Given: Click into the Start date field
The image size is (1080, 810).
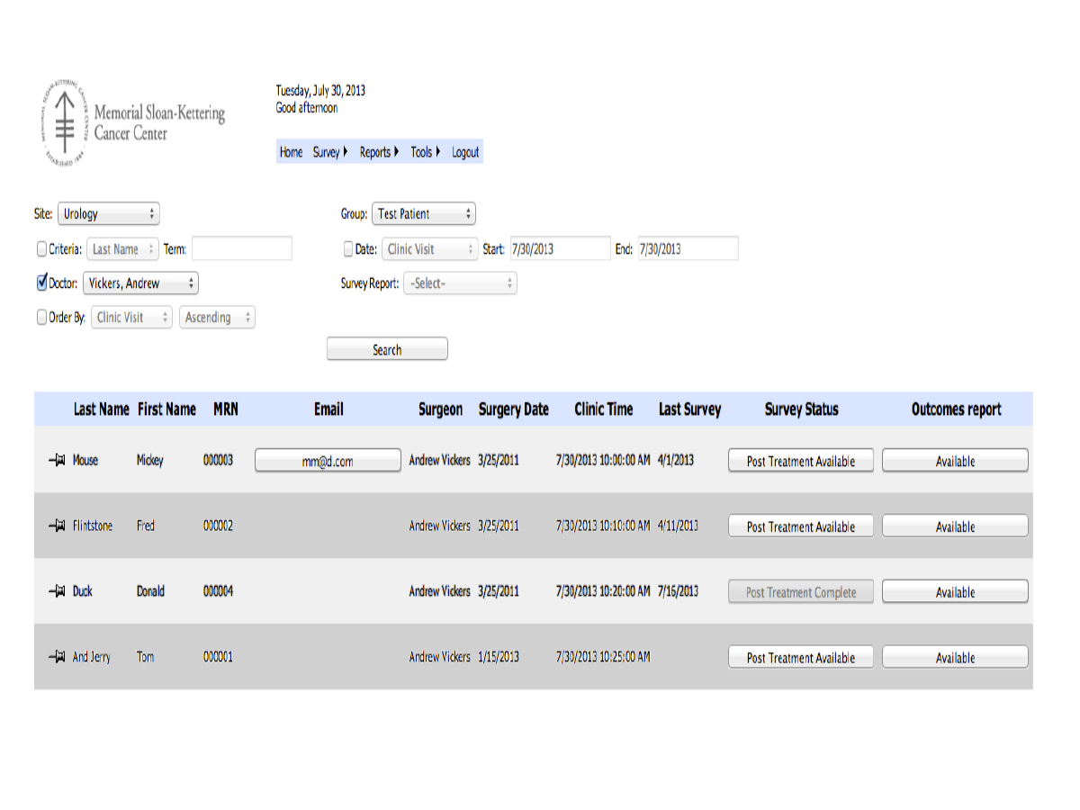Looking at the screenshot, I should coord(559,249).
